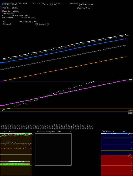Click inside the empty Intra Day Trading chart box
The height and width of the screenshot is (176, 133).
pos(53,149)
